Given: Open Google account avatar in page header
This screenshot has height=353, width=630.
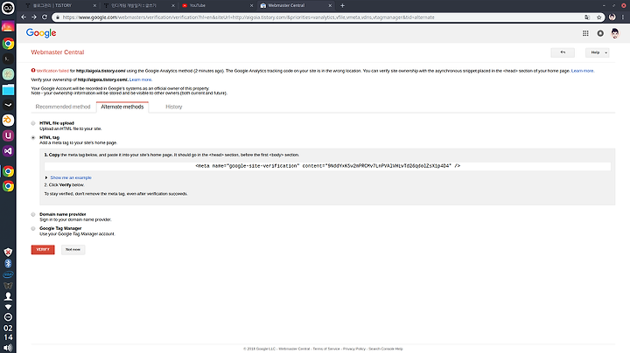Looking at the screenshot, I should pyautogui.click(x=615, y=33).
